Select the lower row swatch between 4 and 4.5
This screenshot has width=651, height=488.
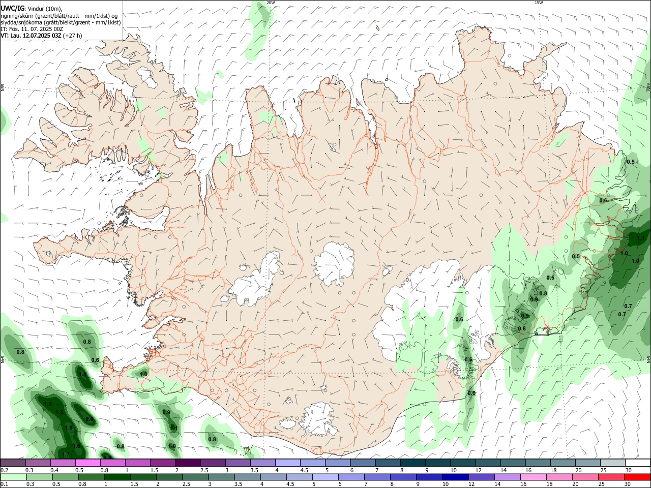pyautogui.click(x=273, y=477)
